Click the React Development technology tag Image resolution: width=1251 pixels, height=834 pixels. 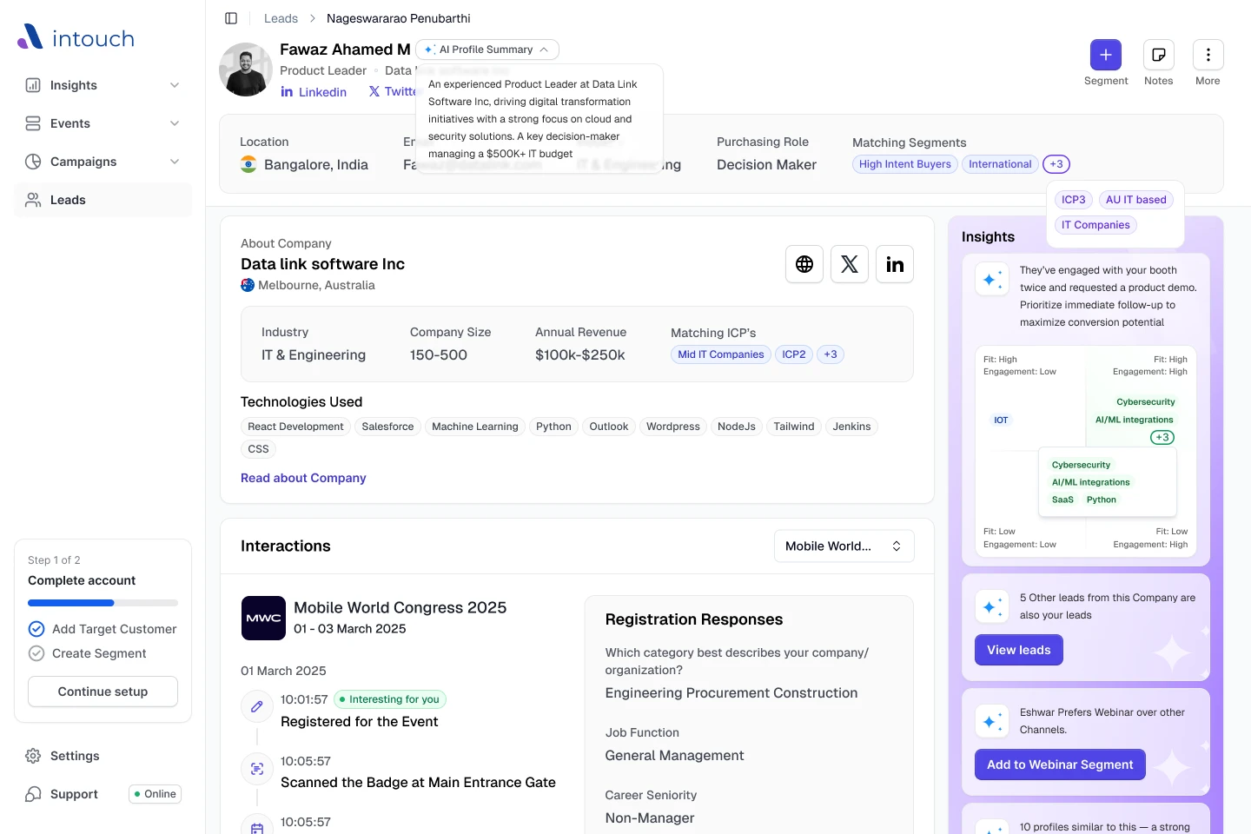[x=295, y=427]
